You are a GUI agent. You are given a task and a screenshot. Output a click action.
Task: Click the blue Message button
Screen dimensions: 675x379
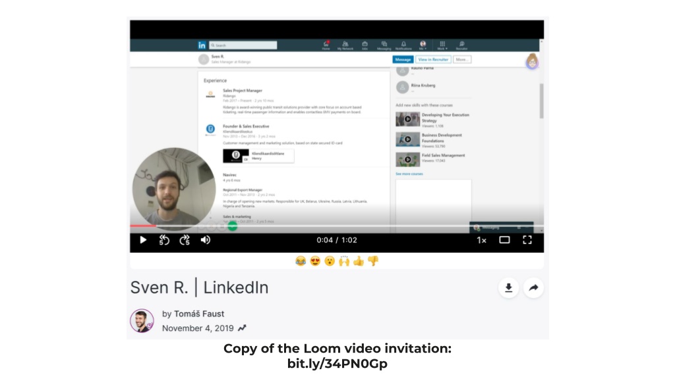coord(403,60)
